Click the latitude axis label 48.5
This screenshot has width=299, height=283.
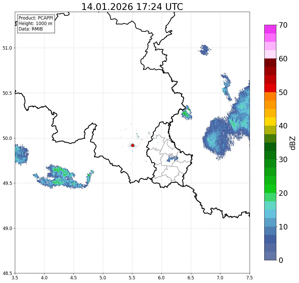tap(7, 273)
